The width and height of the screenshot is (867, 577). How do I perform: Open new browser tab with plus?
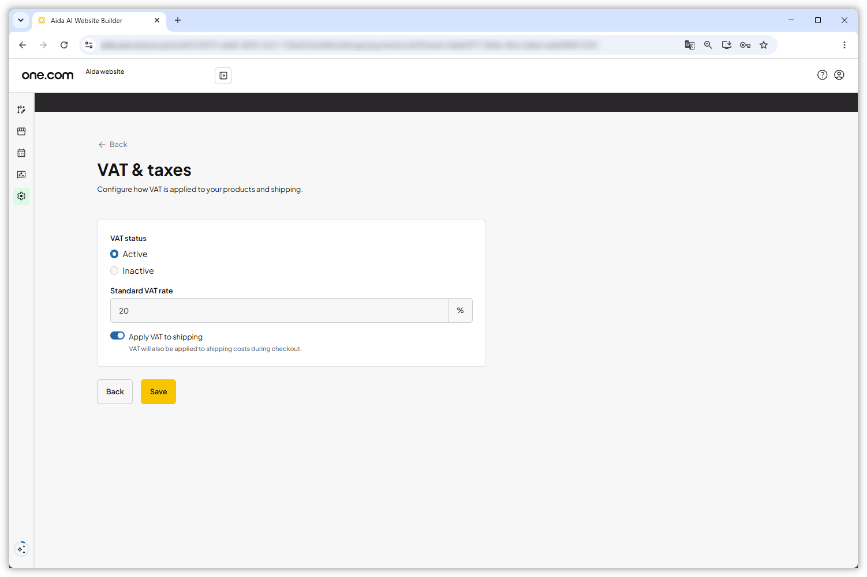pos(178,20)
